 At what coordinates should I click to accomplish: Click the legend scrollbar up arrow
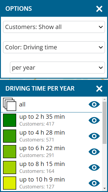coord(105,99)
